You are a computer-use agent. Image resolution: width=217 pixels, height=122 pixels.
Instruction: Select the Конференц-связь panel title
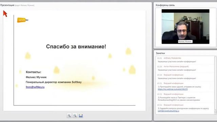(165, 5)
